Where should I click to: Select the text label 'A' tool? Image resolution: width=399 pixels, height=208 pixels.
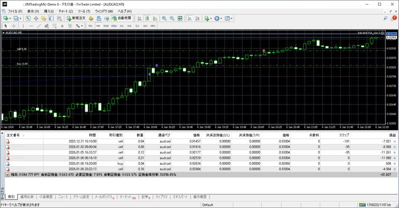coord(62,26)
